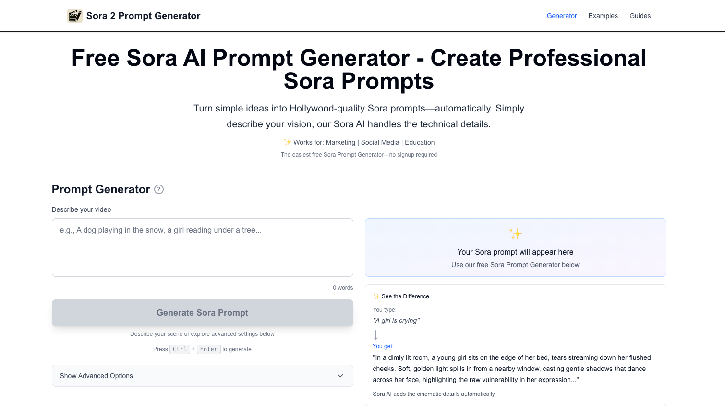Click the help icon beside Prompt Generator

[x=159, y=189]
